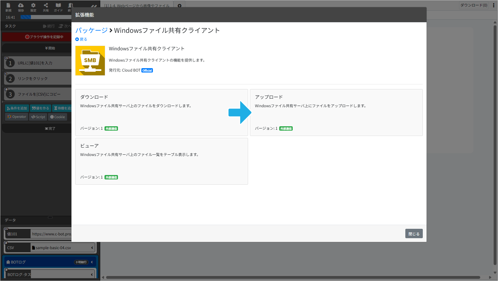Click the Script button

[x=38, y=117]
